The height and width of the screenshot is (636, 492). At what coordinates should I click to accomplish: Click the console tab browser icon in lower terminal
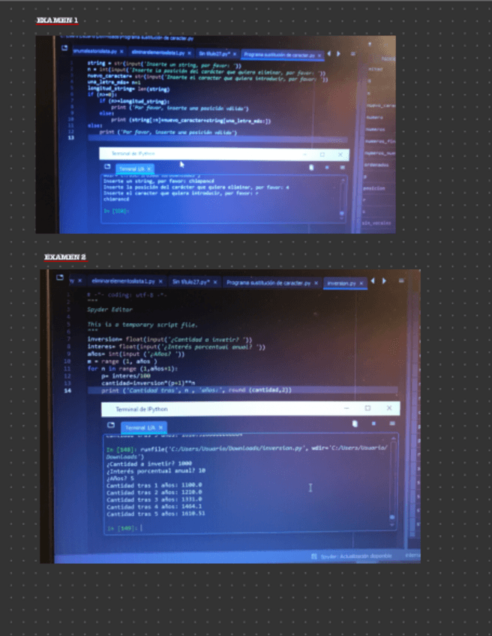pyautogui.click(x=109, y=425)
